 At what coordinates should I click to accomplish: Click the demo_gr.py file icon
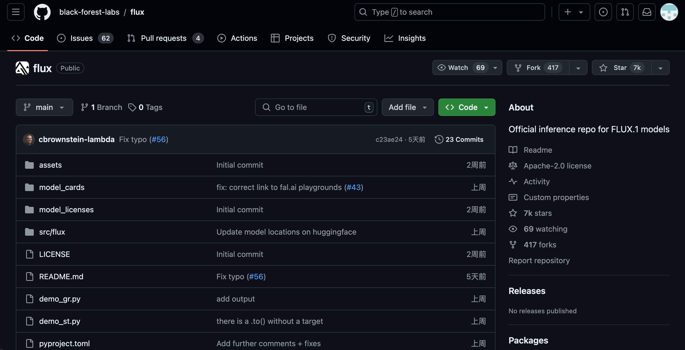pos(29,299)
